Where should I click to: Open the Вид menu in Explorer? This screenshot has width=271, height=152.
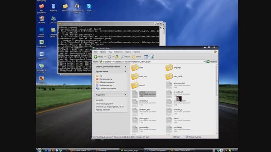pyautogui.click(x=110, y=52)
